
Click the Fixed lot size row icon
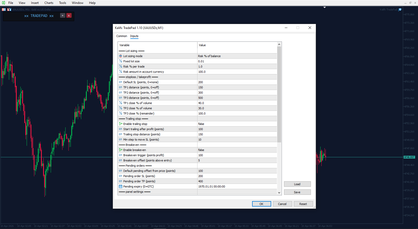tap(120, 61)
